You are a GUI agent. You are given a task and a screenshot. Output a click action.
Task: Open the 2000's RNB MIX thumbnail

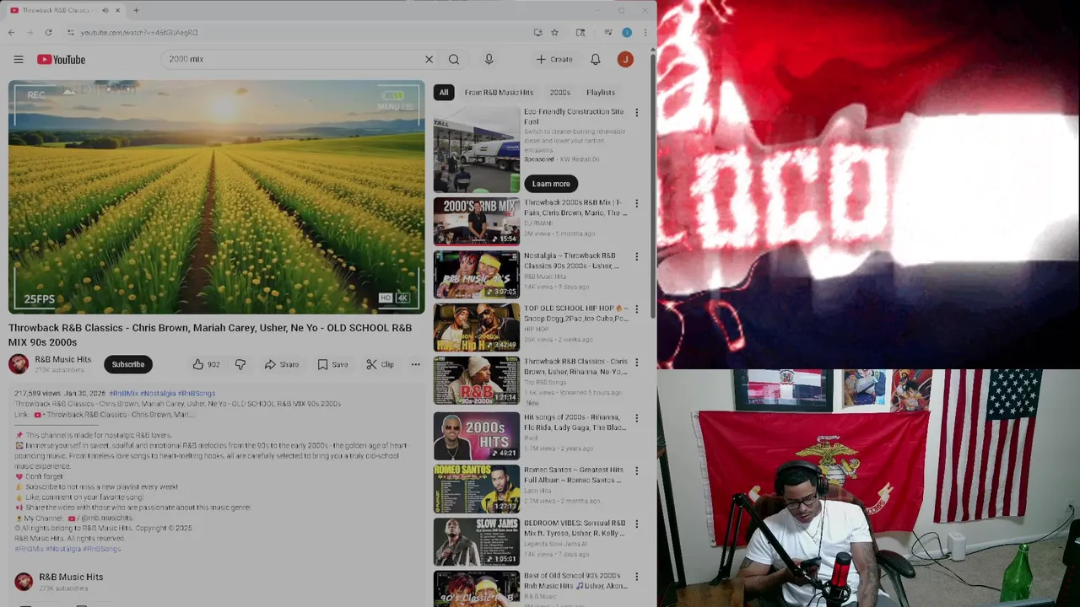click(x=477, y=221)
